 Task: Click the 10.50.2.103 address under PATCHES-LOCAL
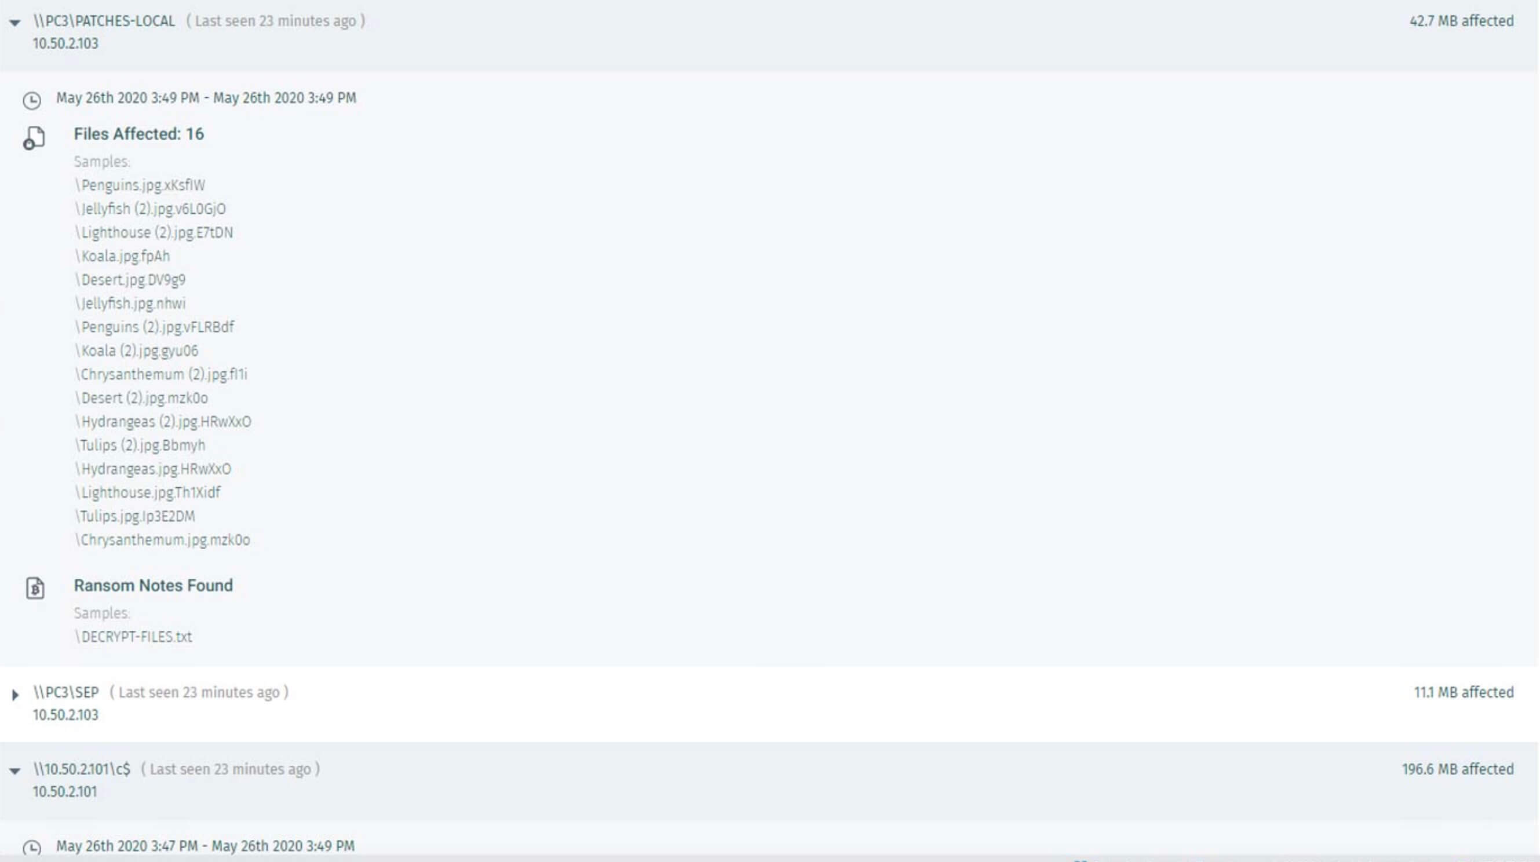(65, 43)
